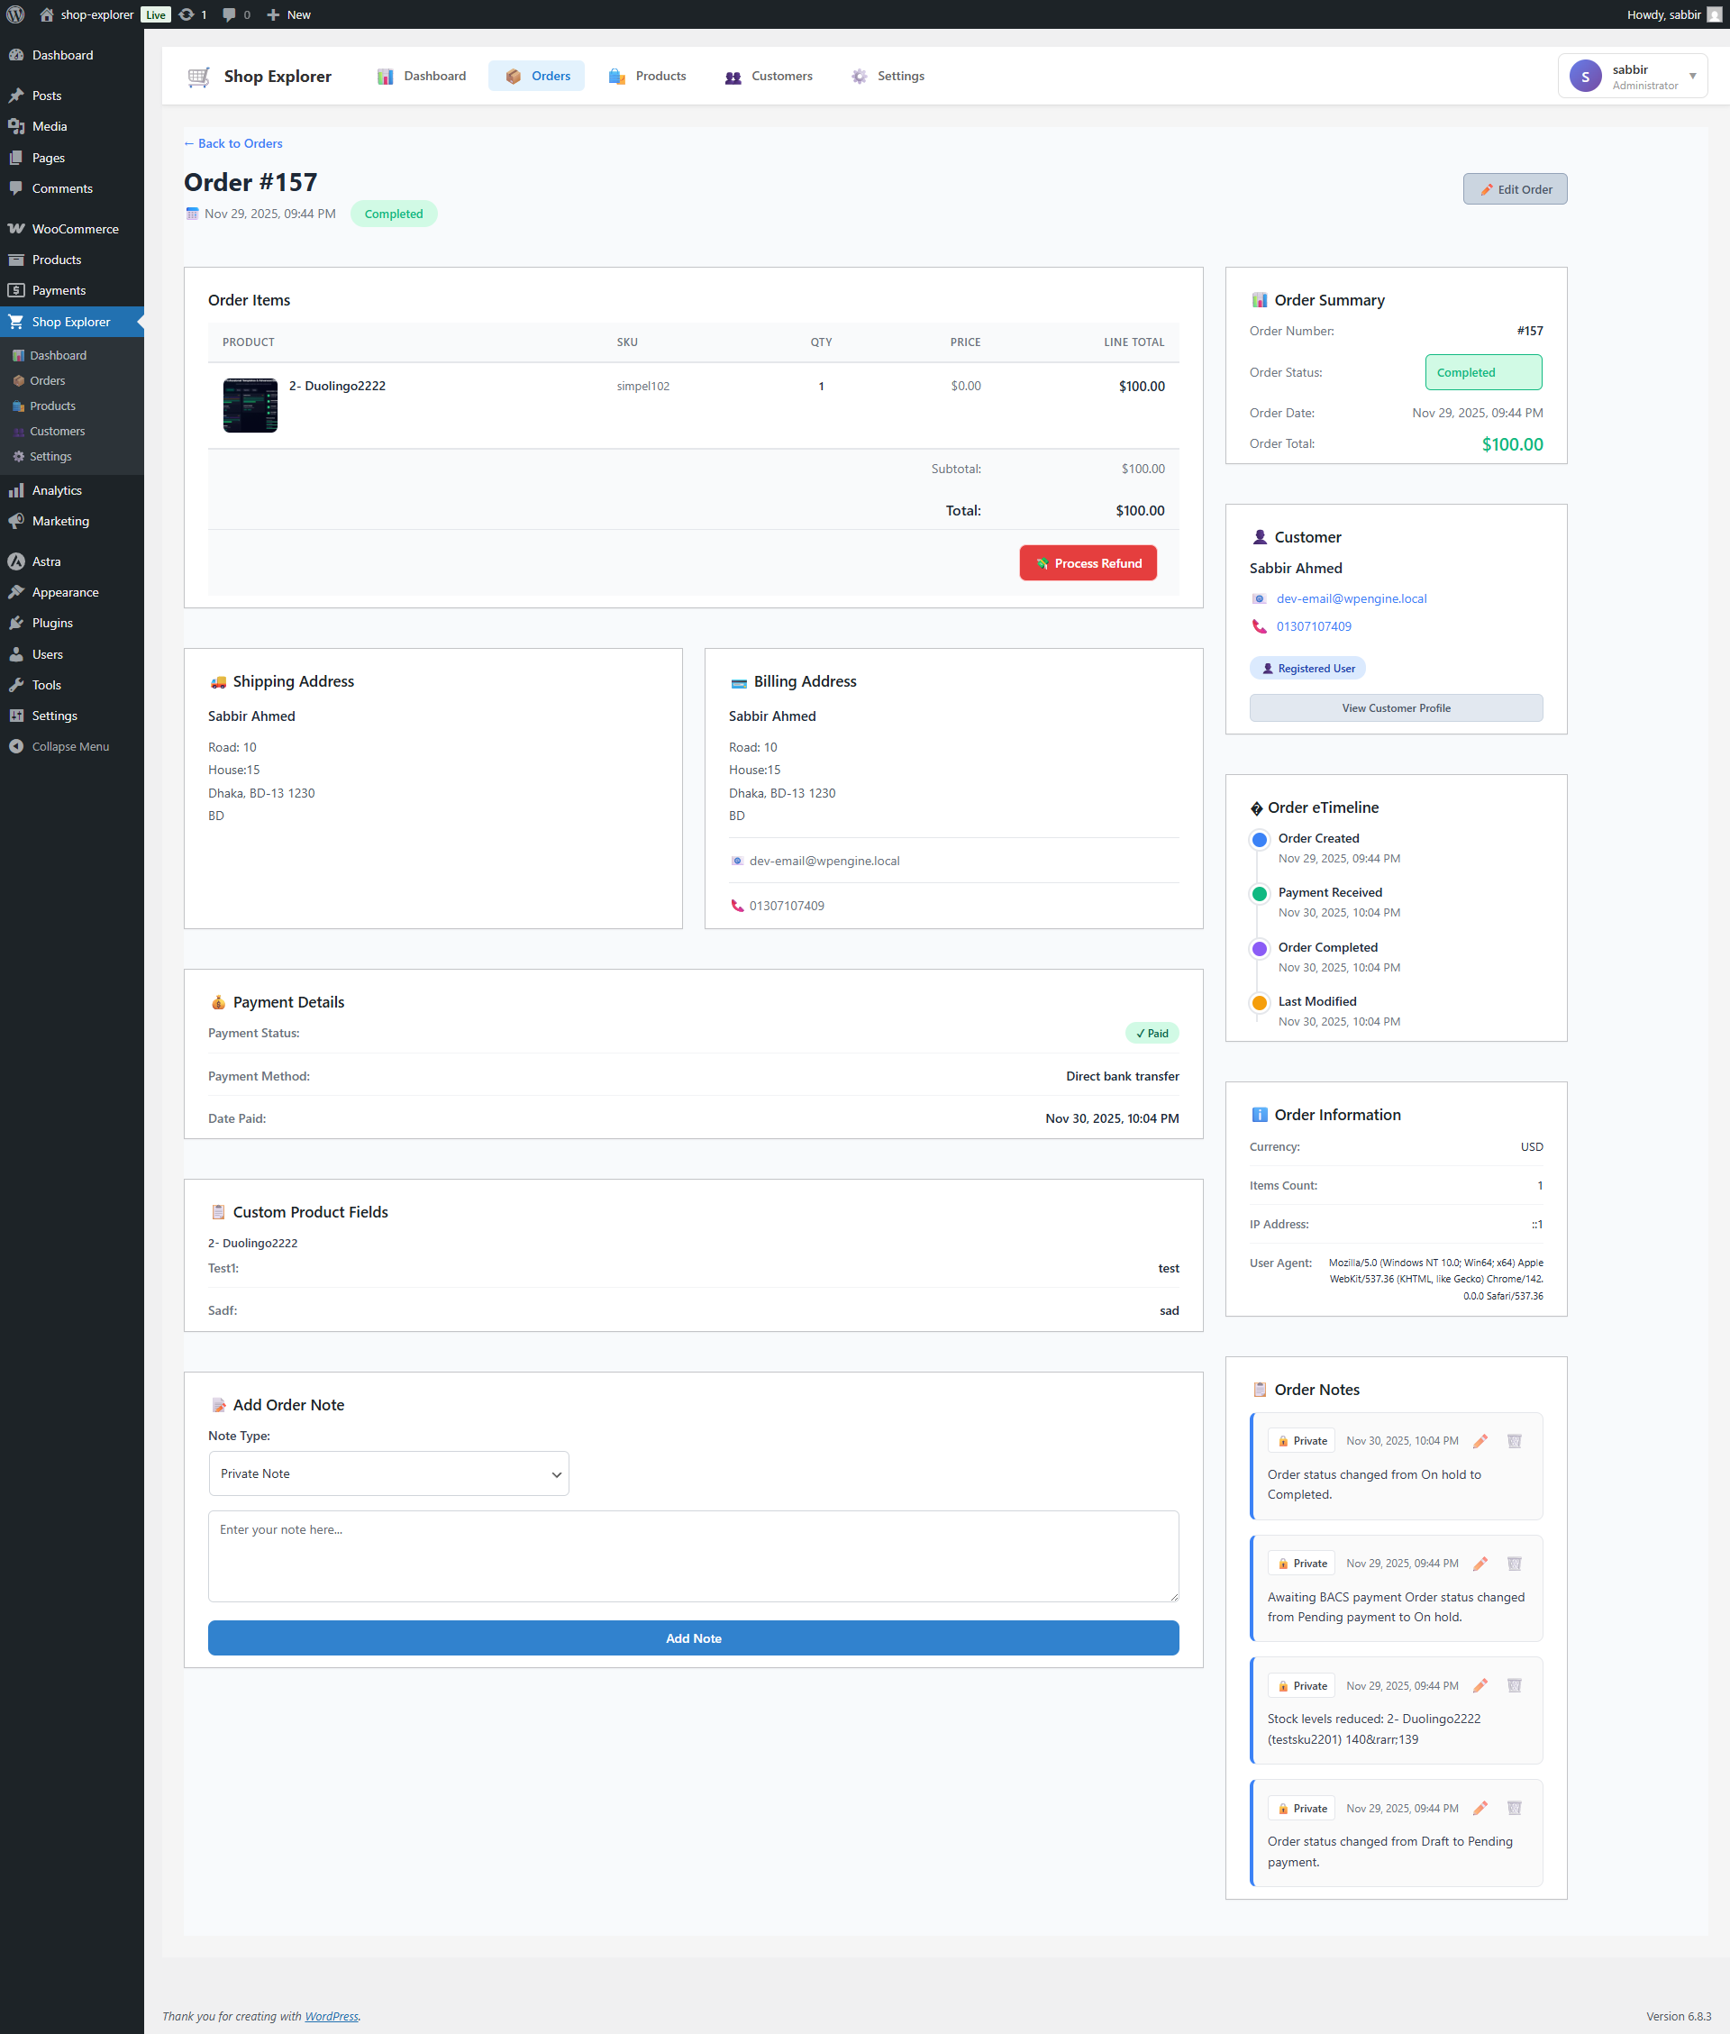Switch to the Customers tab
The height and width of the screenshot is (2034, 1730).
[x=768, y=77]
